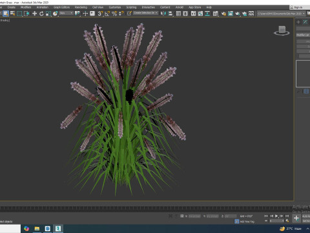Image resolution: width=310 pixels, height=233 pixels.
Task: Open the Rendering menu
Action: [81, 7]
